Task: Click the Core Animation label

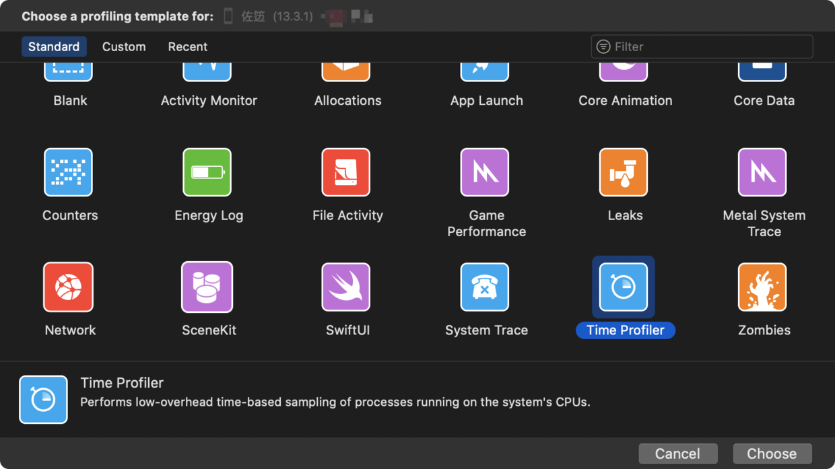Action: pyautogui.click(x=625, y=100)
